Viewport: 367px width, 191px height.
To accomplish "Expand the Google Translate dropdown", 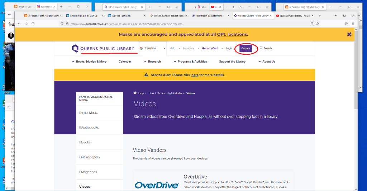I will click(x=165, y=48).
